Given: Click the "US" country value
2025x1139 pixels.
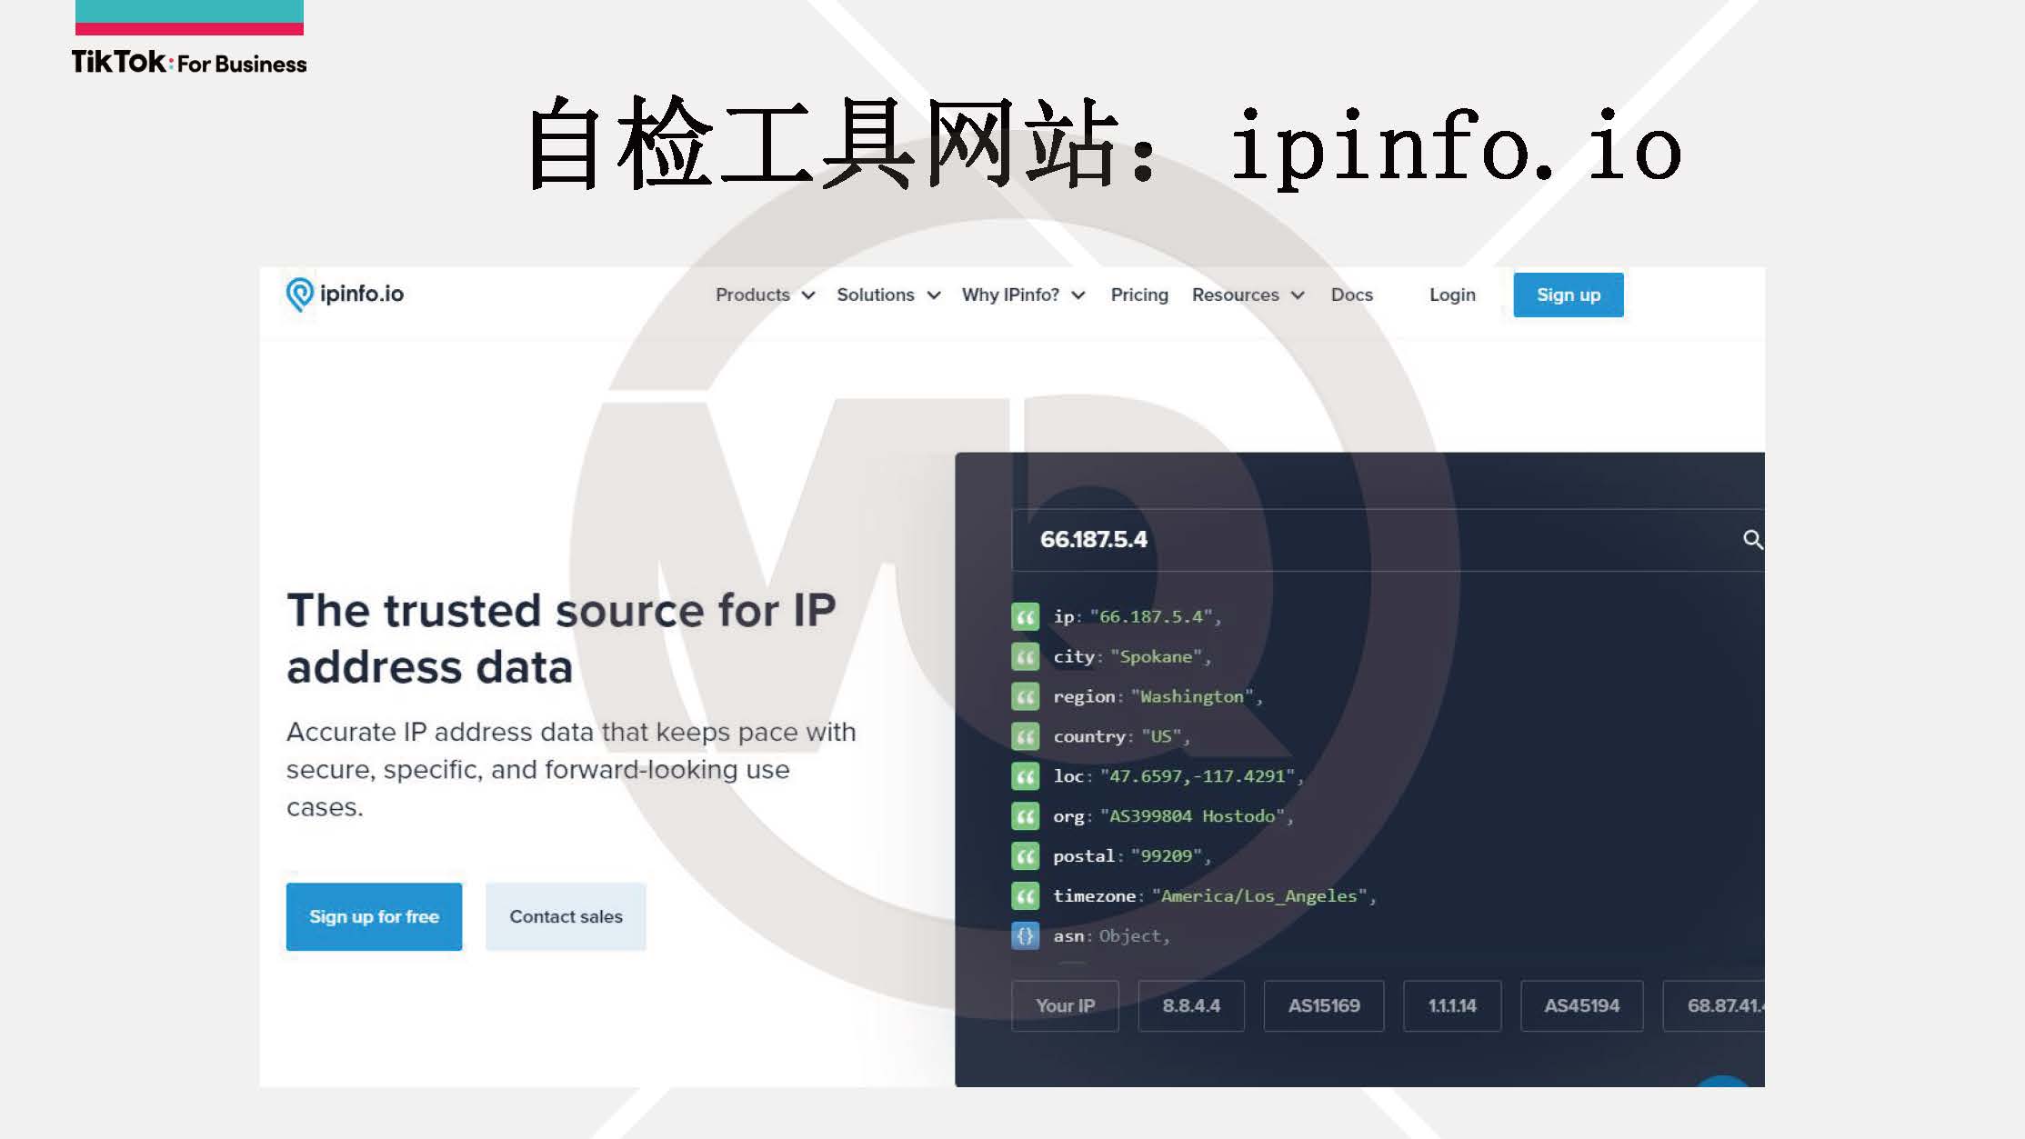Looking at the screenshot, I should 1161,737.
